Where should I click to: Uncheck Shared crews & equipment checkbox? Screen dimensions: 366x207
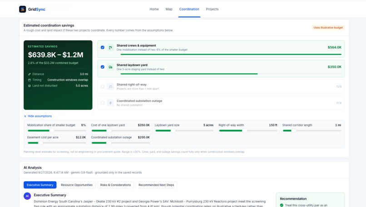(x=103, y=48)
